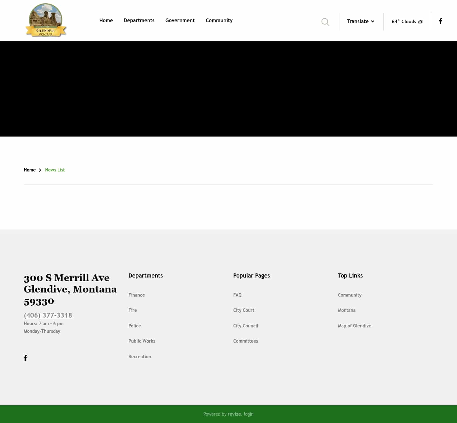The image size is (457, 423).
Task: Open the Home menu item
Action: pos(106,20)
